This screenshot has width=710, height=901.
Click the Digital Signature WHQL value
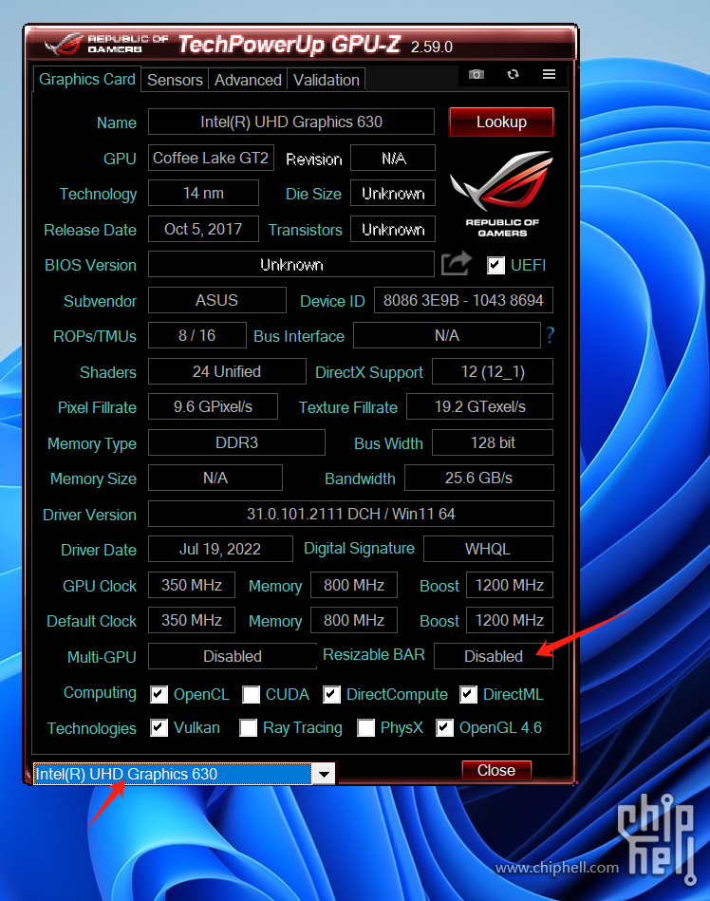488,549
